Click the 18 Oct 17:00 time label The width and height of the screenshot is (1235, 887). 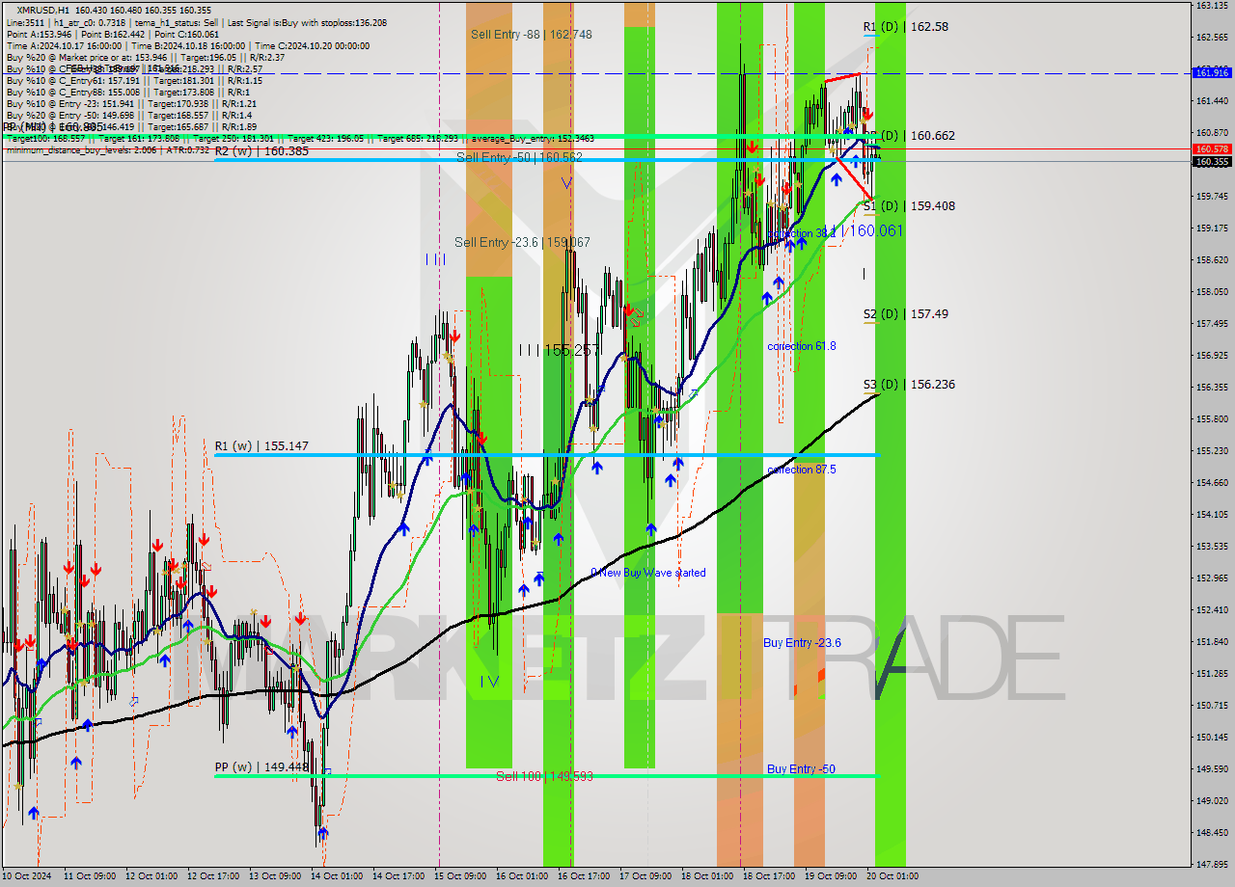point(770,876)
